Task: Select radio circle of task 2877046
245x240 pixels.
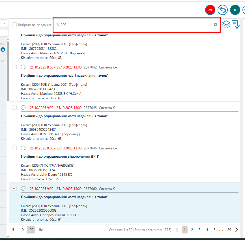Action: pos(23,148)
